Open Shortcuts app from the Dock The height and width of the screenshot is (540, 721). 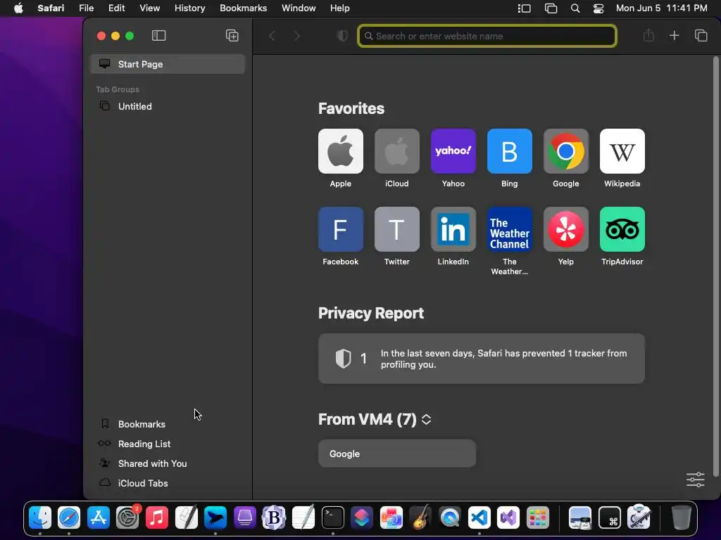pyautogui.click(x=362, y=517)
